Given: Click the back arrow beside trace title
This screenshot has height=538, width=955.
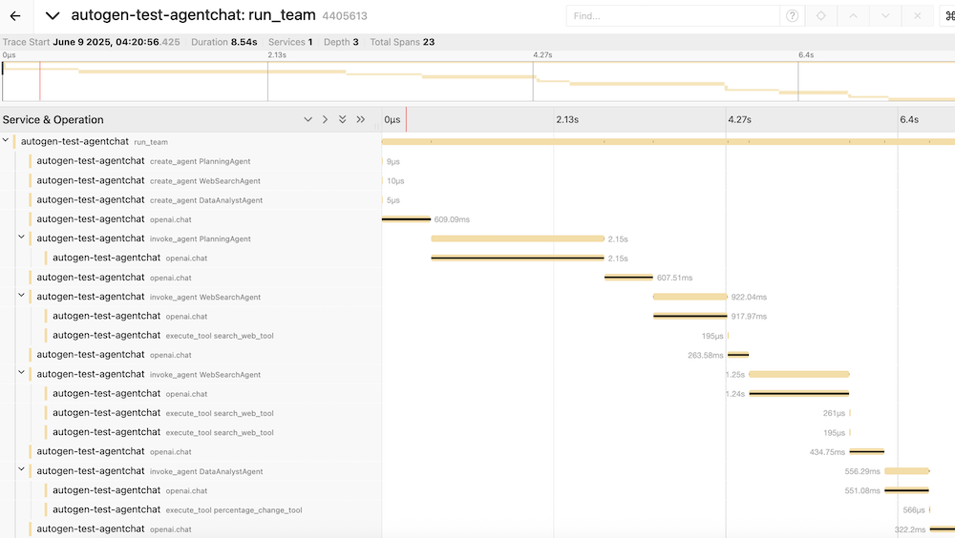Looking at the screenshot, I should (15, 16).
